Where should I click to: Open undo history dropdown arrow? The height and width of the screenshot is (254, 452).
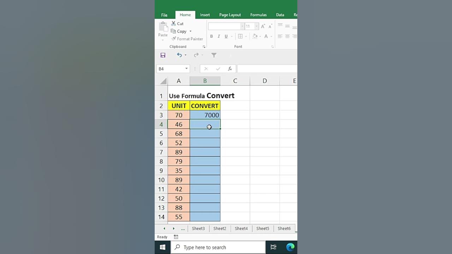coord(185,55)
